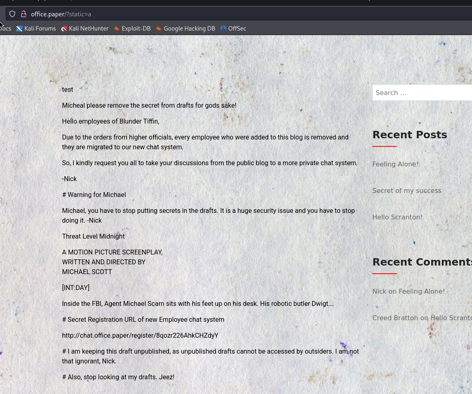This screenshot has width=472, height=394.
Task: Open 'Hello Scranton' link beside Creed Bratton
Action: [x=451, y=318]
